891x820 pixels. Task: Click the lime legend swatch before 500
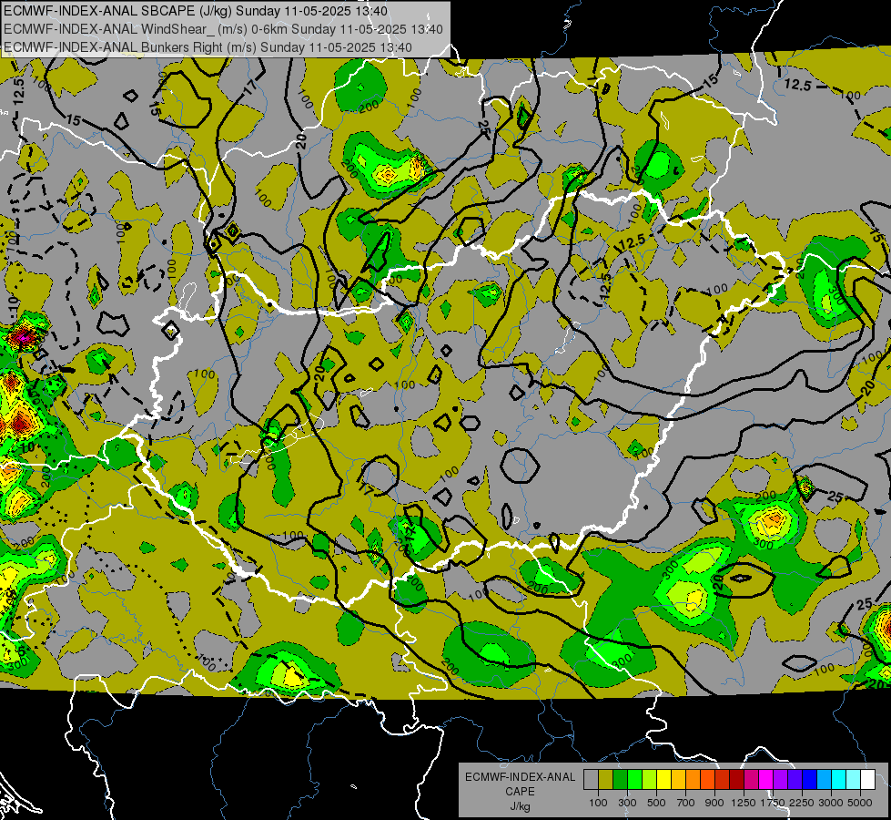point(650,780)
